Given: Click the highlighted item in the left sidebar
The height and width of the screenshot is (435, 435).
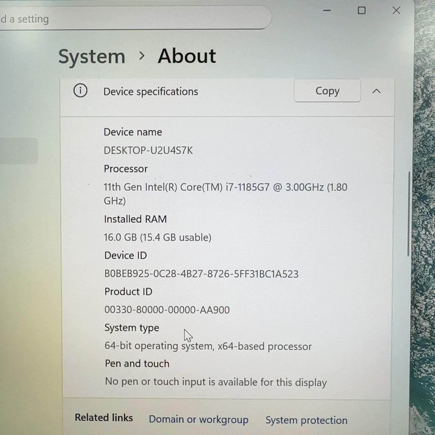Looking at the screenshot, I should point(18,151).
